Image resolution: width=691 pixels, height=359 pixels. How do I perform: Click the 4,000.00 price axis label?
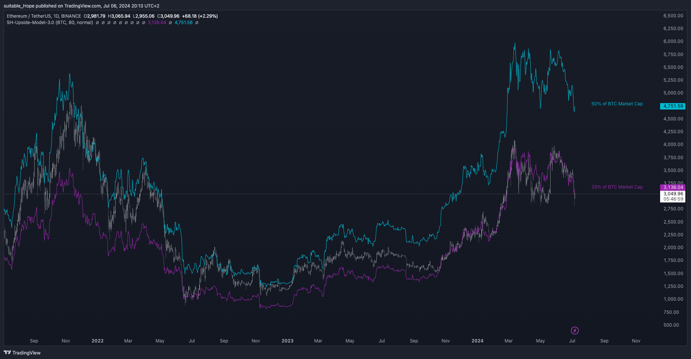click(673, 145)
